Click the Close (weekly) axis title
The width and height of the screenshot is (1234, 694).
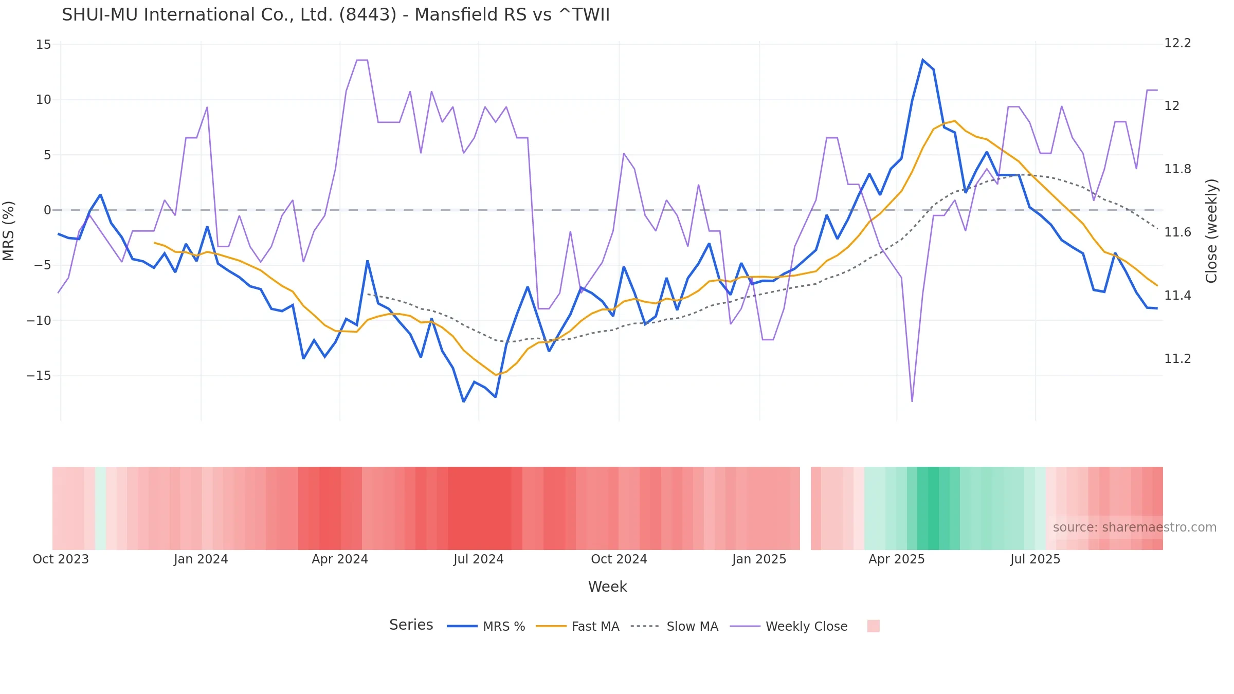point(1211,231)
